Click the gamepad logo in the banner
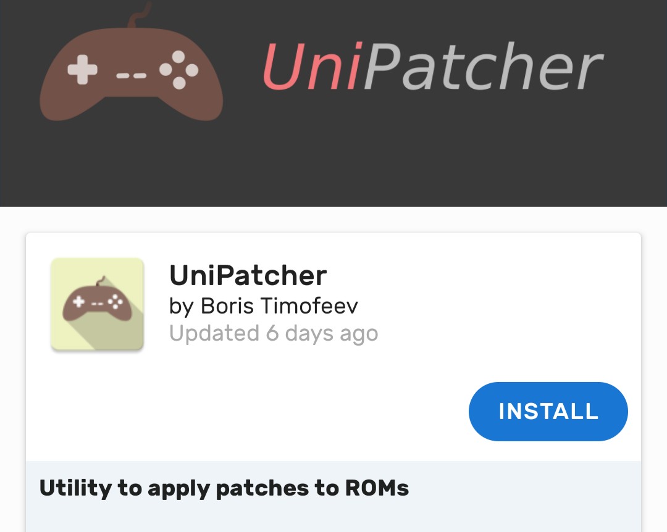This screenshot has height=532, width=667. pos(131,74)
